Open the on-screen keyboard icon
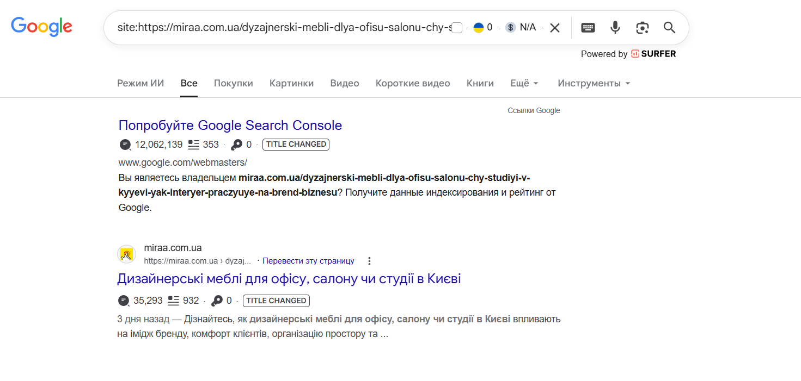 click(588, 28)
